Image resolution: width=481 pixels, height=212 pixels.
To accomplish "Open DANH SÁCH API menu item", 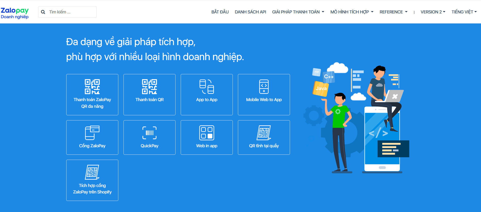I will pyautogui.click(x=250, y=12).
